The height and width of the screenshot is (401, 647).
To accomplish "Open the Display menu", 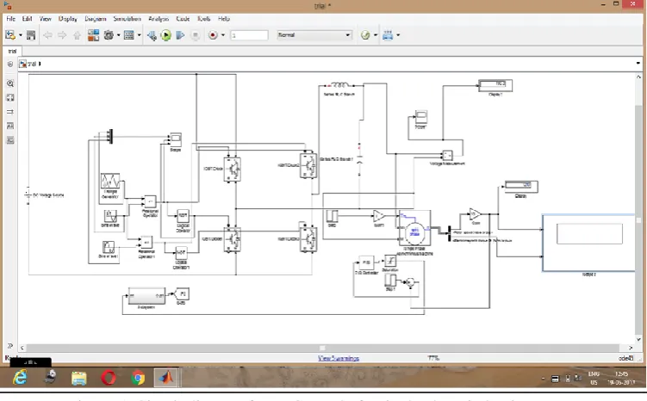I will tap(68, 19).
